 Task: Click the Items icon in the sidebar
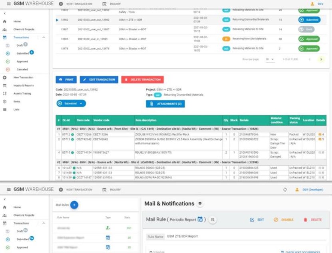click(x=5, y=101)
